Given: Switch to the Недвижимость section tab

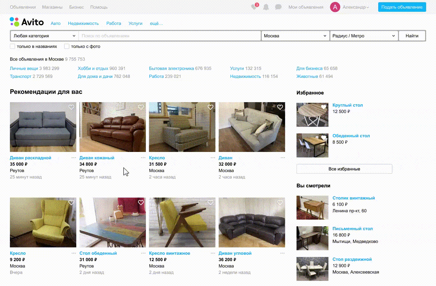Looking at the screenshot, I should click(x=83, y=23).
